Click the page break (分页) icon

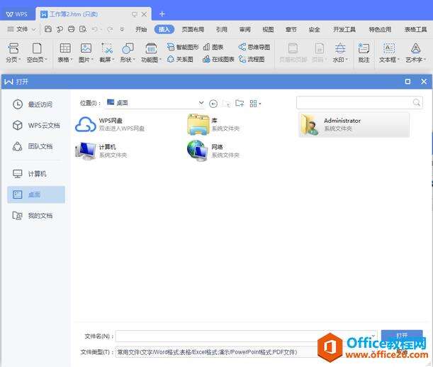pos(13,48)
